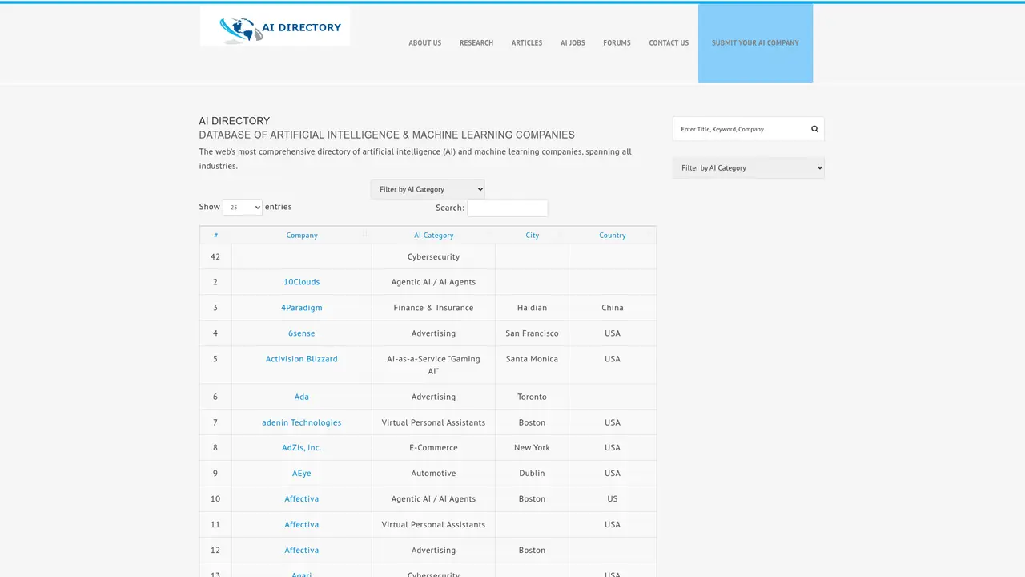The width and height of the screenshot is (1025, 577).
Task: Click the China country cell
Action: (613, 308)
